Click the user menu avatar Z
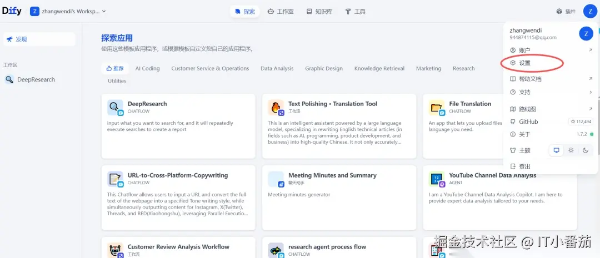This screenshot has height=258, width=600. 586,34
